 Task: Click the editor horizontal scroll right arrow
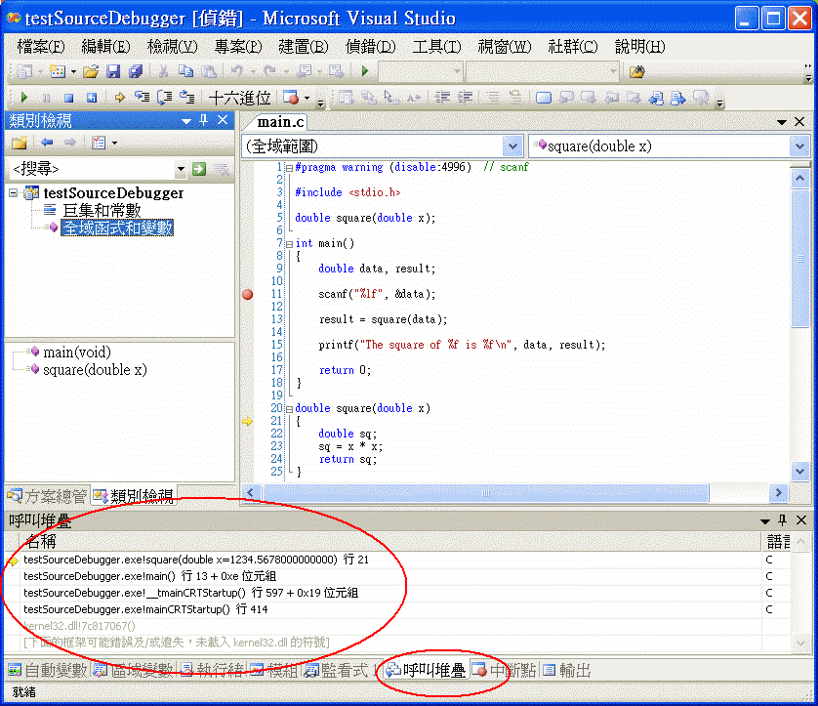click(778, 493)
